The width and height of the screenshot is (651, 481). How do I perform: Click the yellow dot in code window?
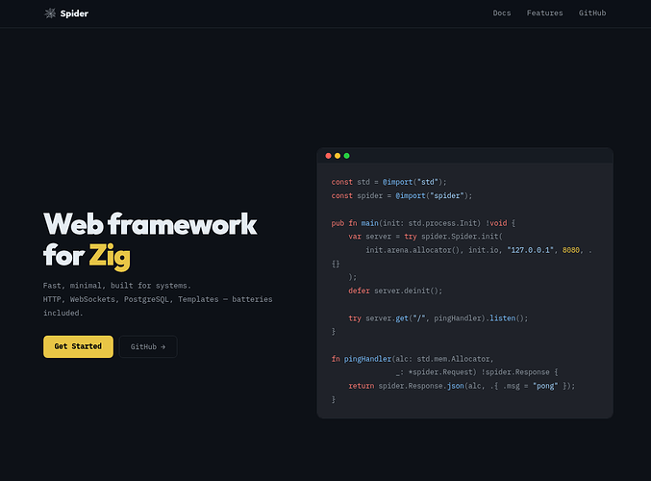click(x=338, y=156)
